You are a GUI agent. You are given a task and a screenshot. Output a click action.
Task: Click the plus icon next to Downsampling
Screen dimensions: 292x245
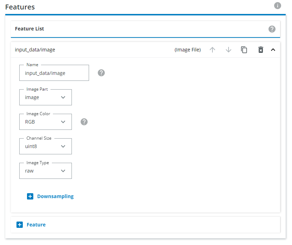(x=30, y=196)
